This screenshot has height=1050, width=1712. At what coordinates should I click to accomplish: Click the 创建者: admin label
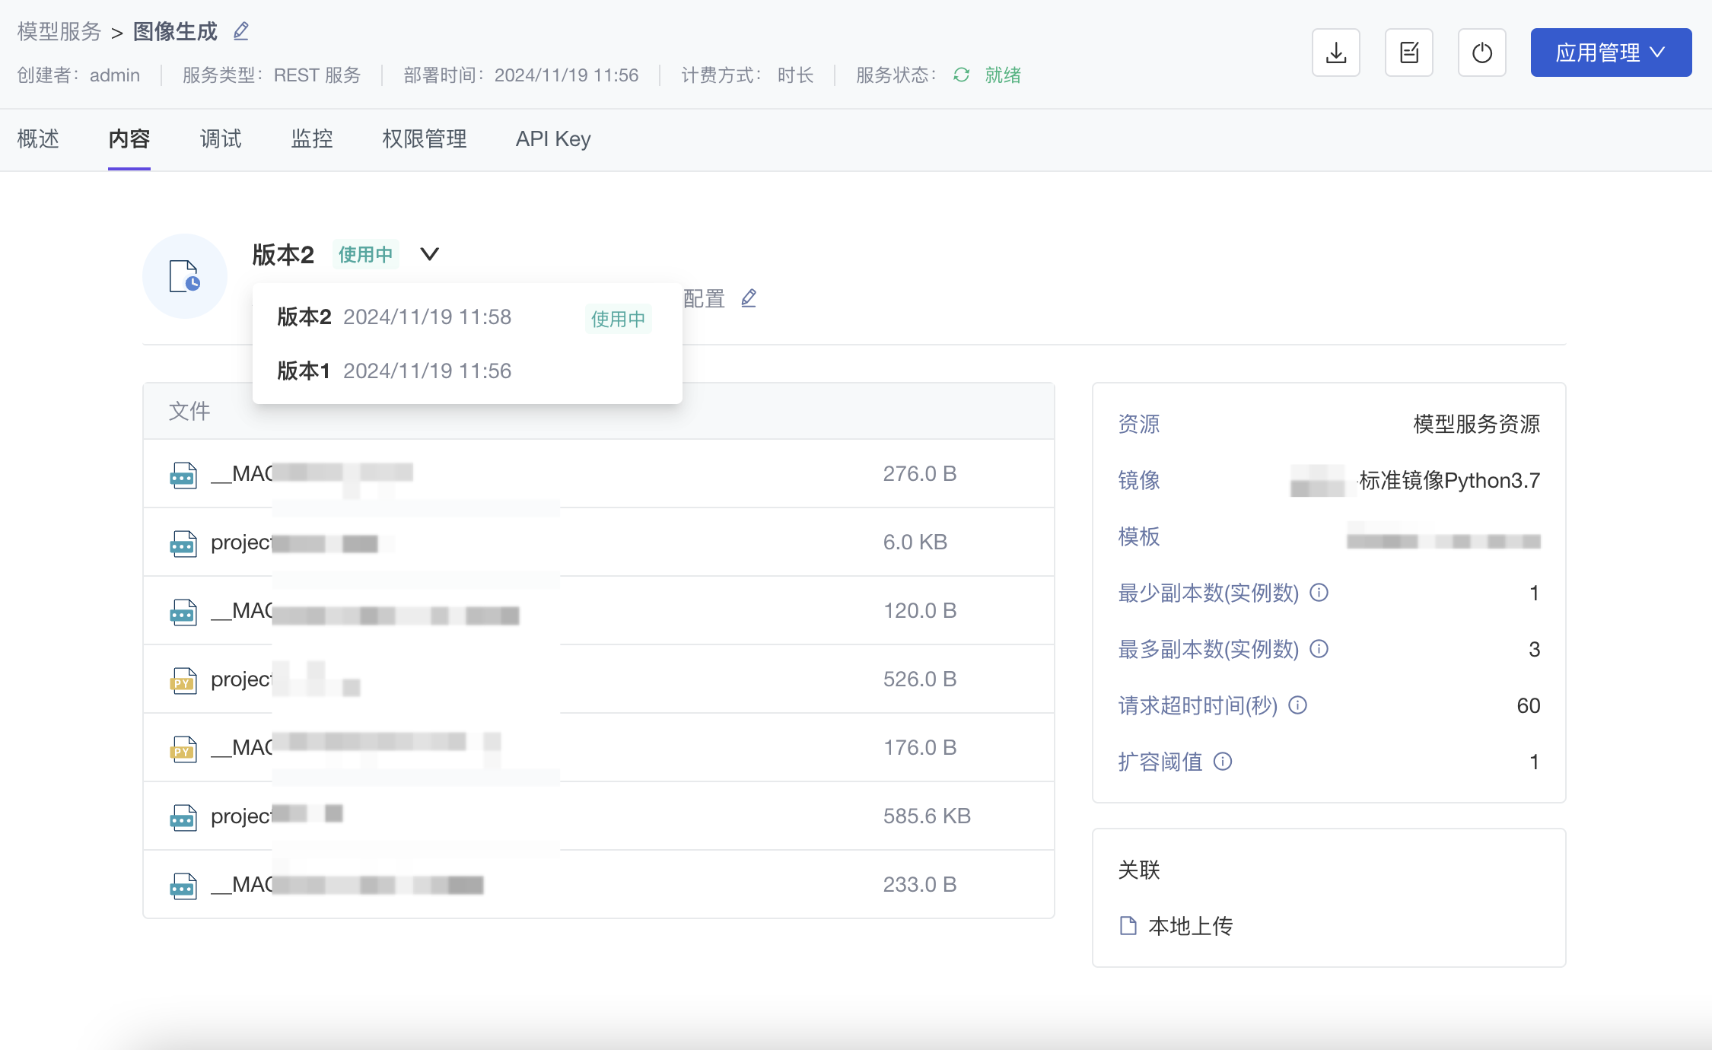(78, 75)
